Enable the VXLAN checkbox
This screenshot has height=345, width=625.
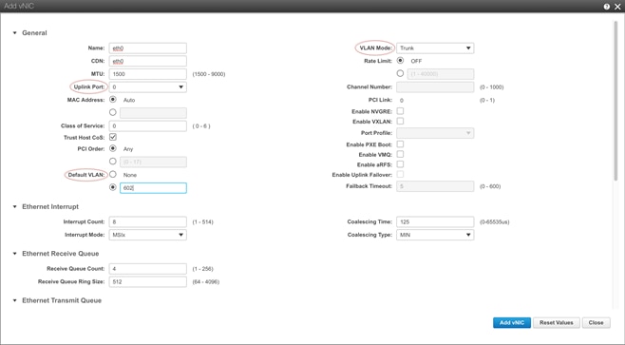[400, 121]
